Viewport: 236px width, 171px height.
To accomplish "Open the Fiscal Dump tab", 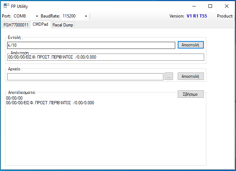I will coord(63,25).
